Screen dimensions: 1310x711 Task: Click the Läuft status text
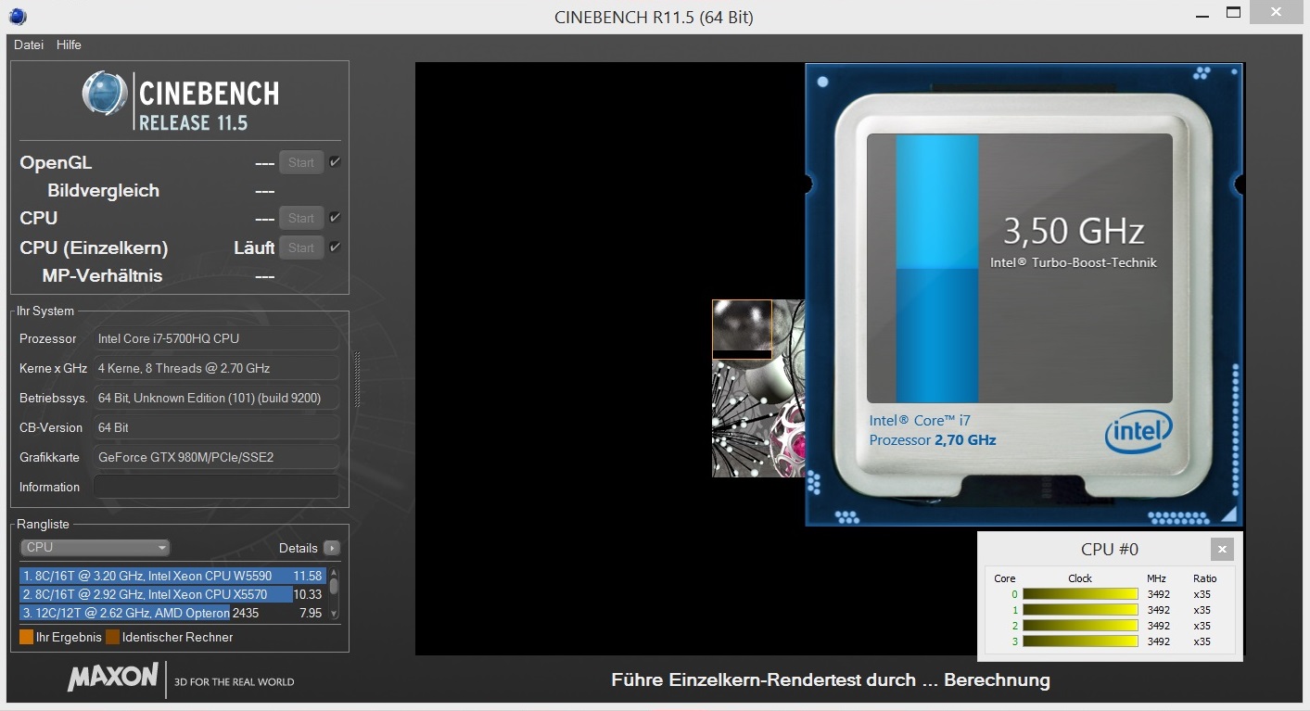[254, 248]
